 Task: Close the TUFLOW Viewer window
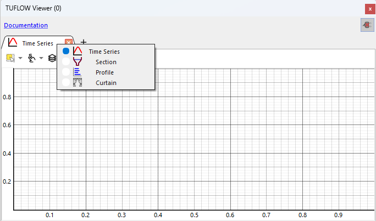(368, 9)
